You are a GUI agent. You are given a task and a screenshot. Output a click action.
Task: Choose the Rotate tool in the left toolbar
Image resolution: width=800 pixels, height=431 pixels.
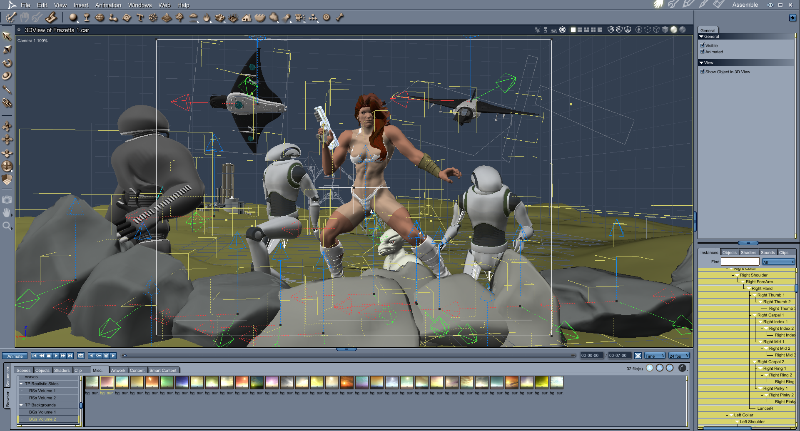(x=7, y=63)
